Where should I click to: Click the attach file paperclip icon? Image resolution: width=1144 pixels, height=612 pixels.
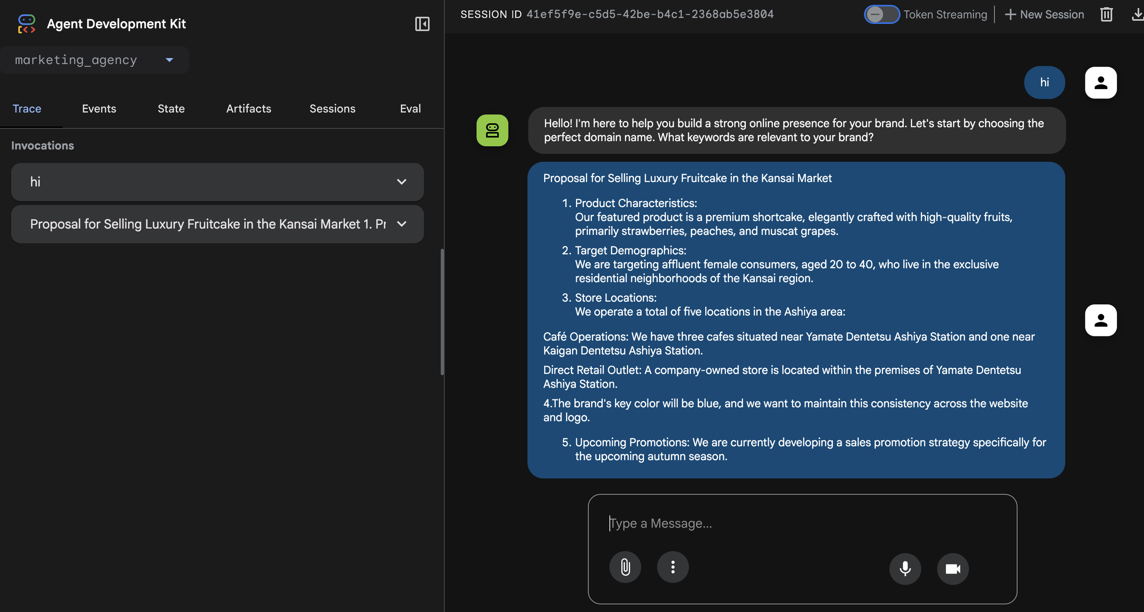point(625,567)
